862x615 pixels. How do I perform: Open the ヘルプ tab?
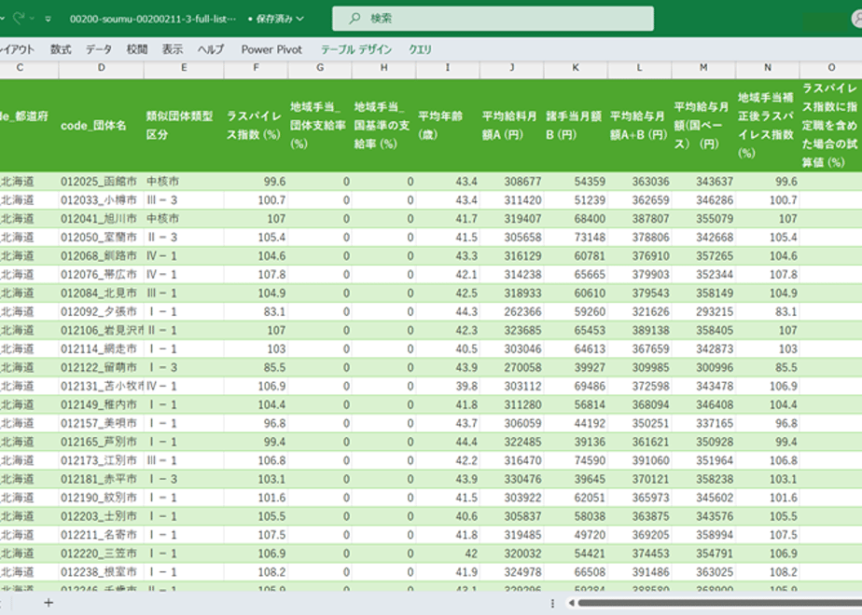(x=211, y=49)
